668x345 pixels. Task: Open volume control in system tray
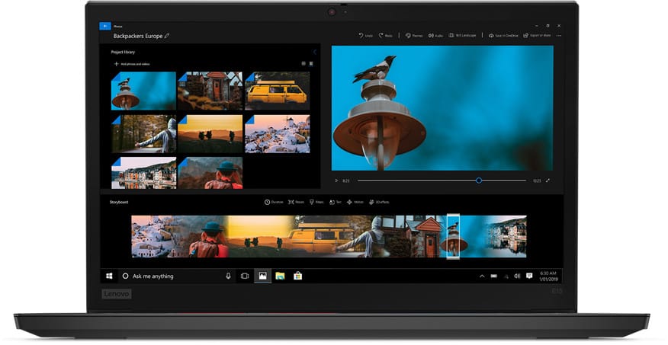pyautogui.click(x=517, y=276)
